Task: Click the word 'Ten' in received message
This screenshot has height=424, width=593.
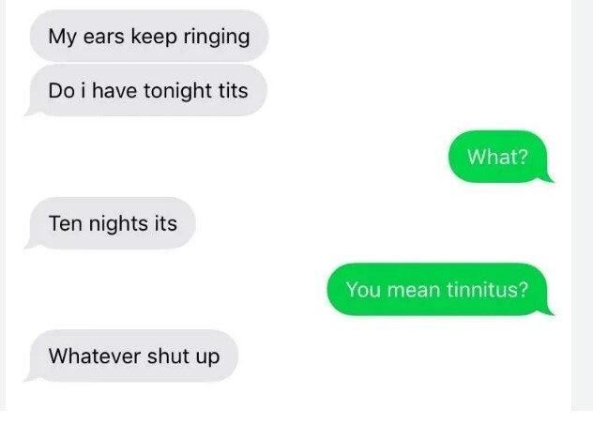Action: (x=66, y=223)
